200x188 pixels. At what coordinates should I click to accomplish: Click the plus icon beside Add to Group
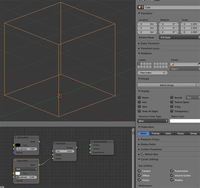(x=198, y=85)
